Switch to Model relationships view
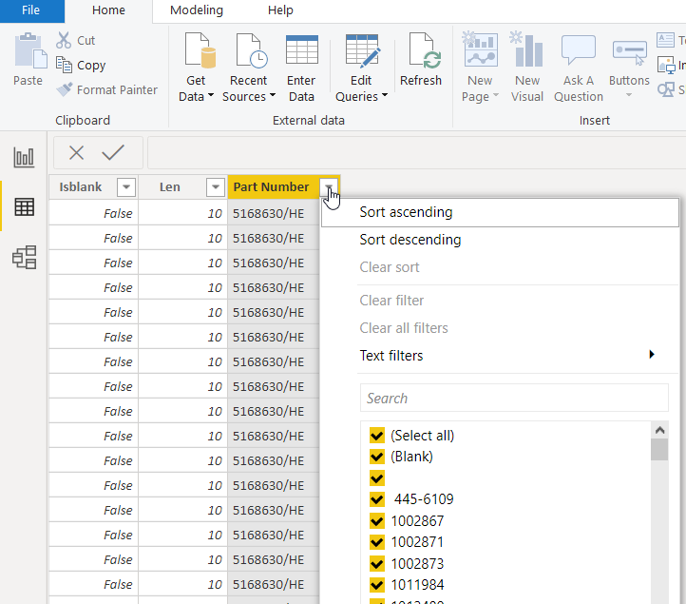This screenshot has height=604, width=686. point(24,257)
